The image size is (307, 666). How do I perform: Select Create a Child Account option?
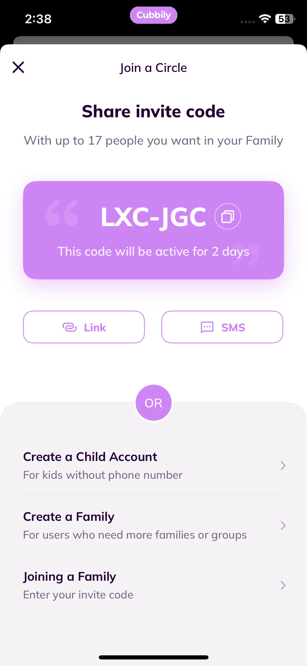153,466
